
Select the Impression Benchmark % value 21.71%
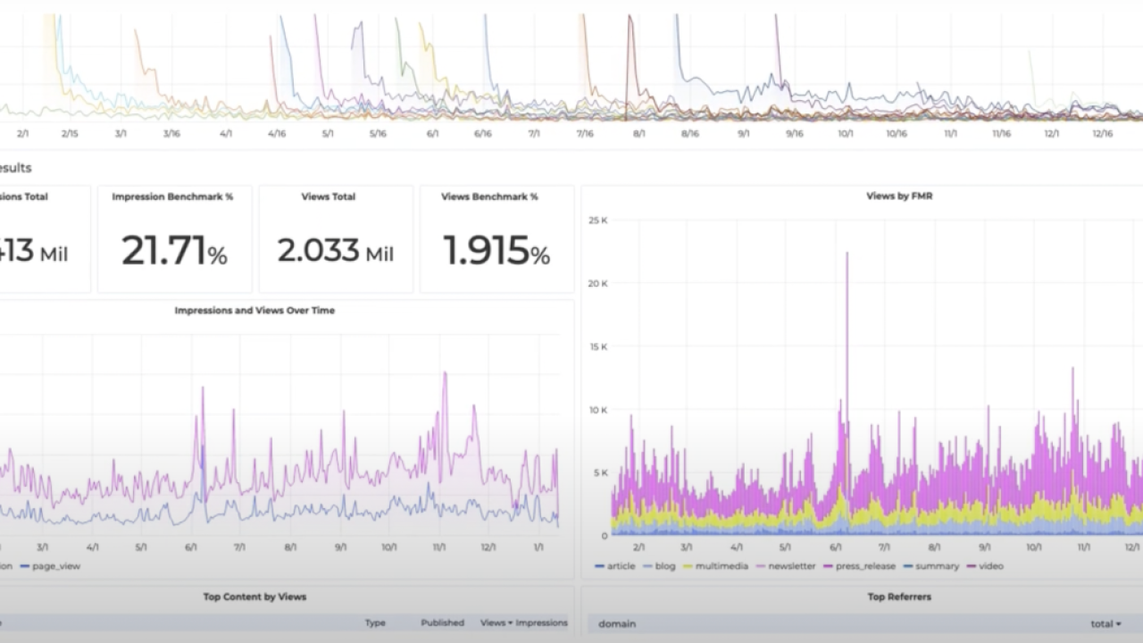[174, 251]
